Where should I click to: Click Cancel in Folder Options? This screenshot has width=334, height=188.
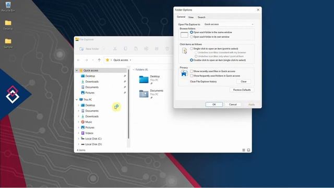[233, 104]
